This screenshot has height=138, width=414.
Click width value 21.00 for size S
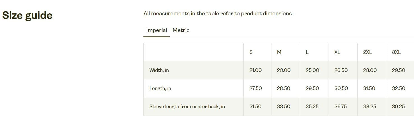tap(255, 70)
